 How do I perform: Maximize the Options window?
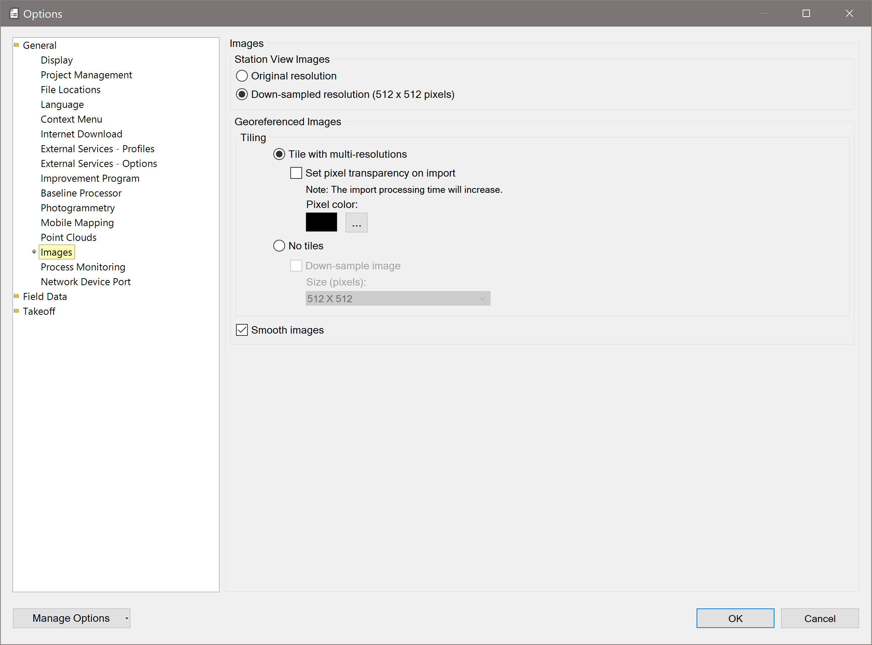806,14
